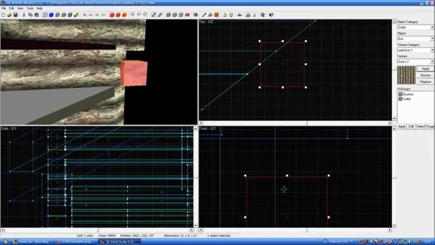The image size is (435, 245).
Task: Click the eyedropper tool icon
Action: click(x=204, y=15)
